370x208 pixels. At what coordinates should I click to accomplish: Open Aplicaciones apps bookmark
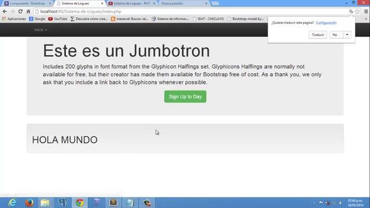point(14,18)
